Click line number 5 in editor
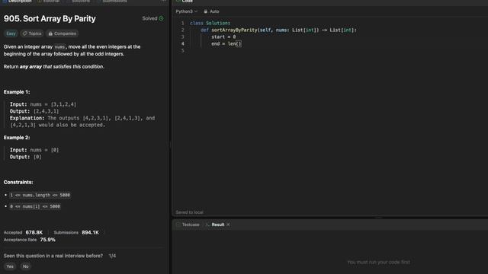Image resolution: width=488 pixels, height=274 pixels. pyautogui.click(x=183, y=51)
